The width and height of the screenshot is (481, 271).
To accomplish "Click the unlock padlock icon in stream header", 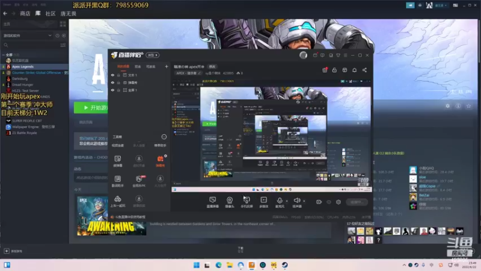I will (334, 70).
